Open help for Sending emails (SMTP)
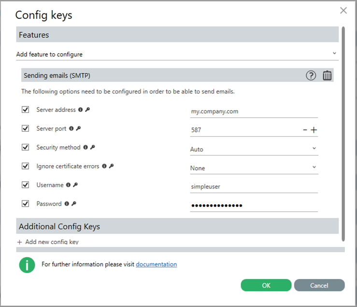Viewport: 357px width, 307px height. click(311, 76)
